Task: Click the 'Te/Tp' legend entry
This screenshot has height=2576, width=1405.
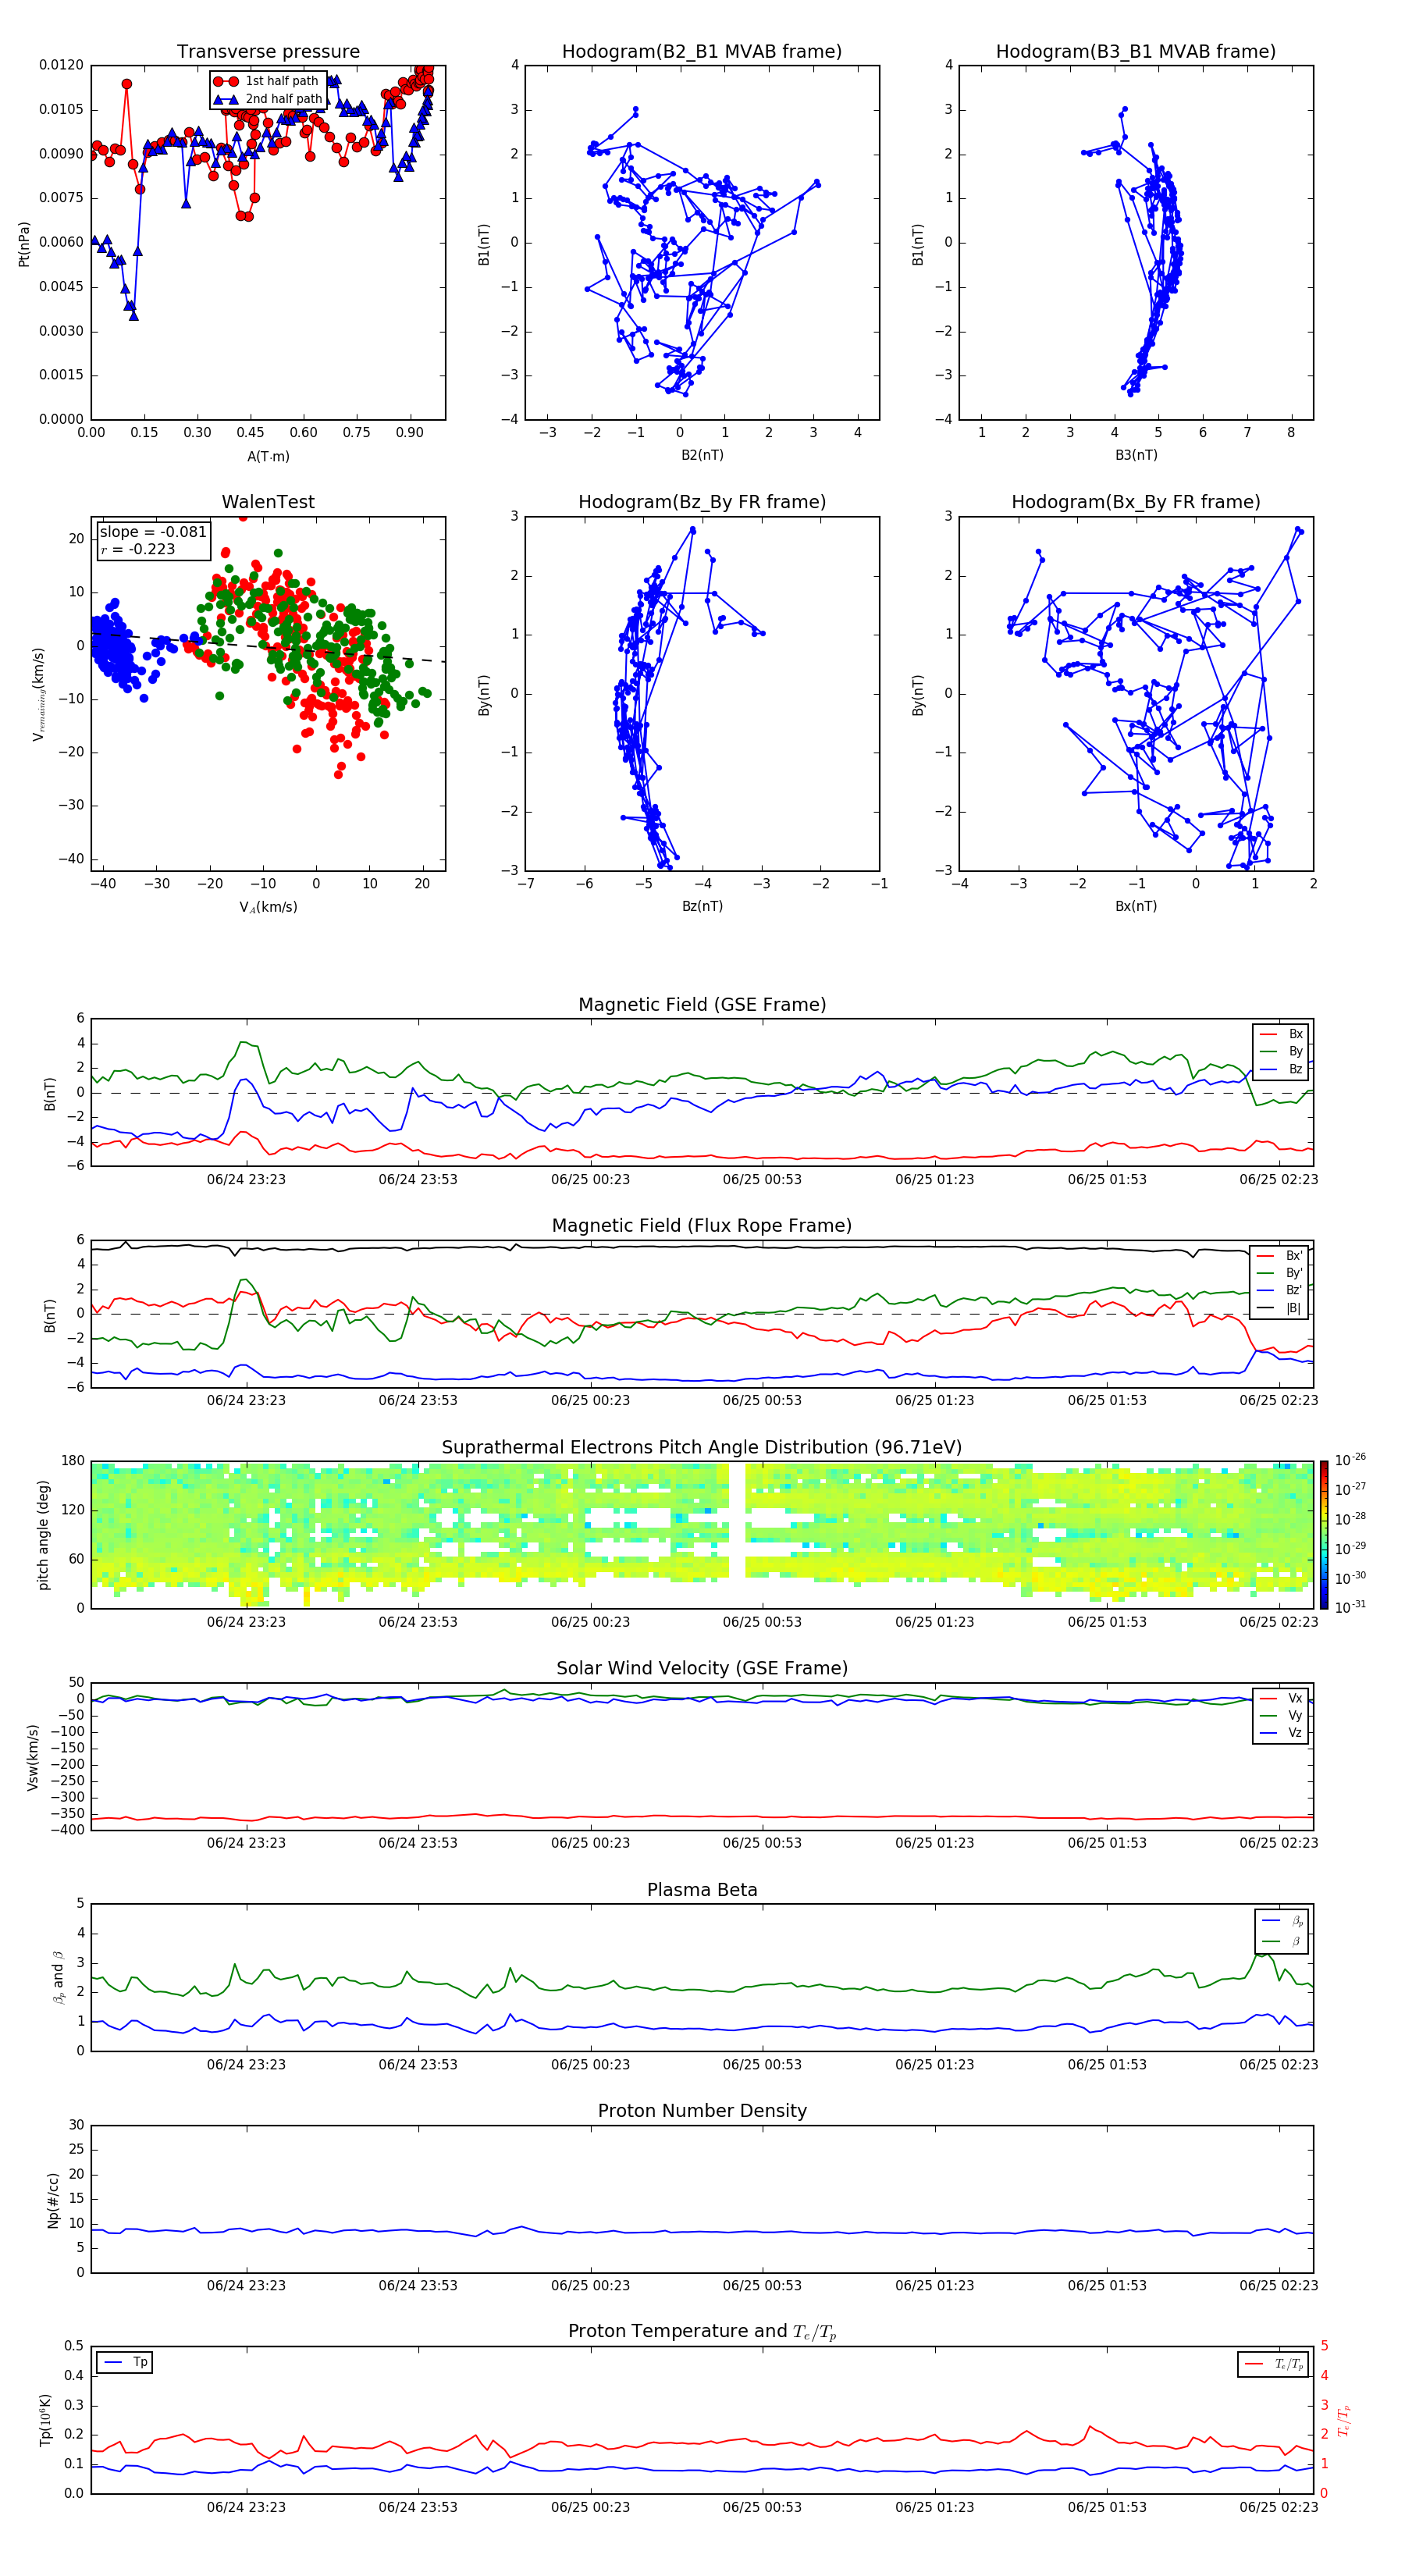Action: pyautogui.click(x=1273, y=2364)
